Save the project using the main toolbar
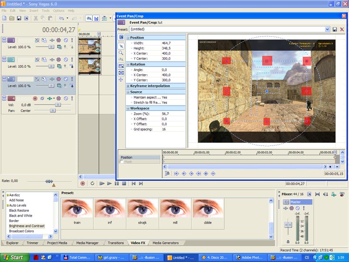Screen dimensions: 349x262 tap(19, 18)
